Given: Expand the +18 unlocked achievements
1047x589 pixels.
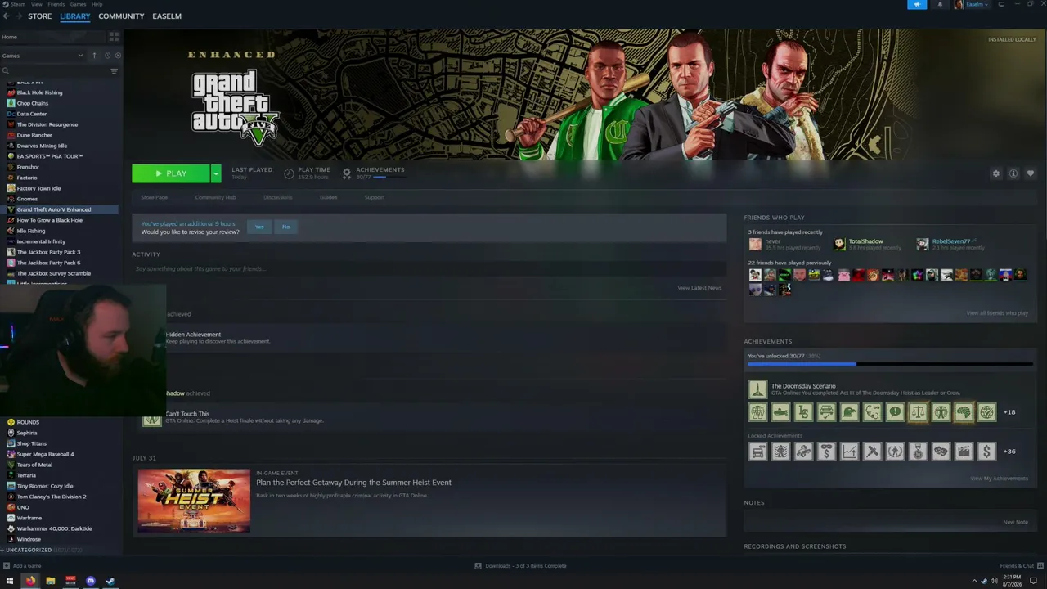Looking at the screenshot, I should tap(1009, 412).
